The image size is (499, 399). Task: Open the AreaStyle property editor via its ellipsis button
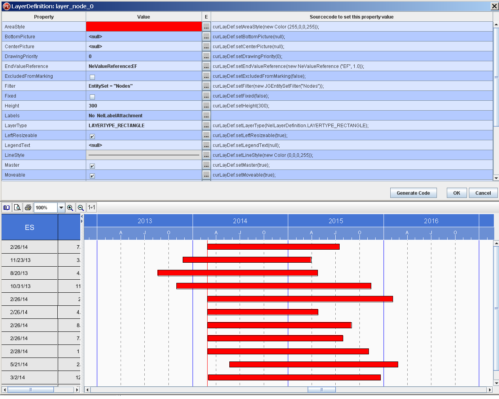[x=206, y=26]
